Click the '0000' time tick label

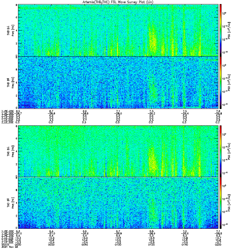18,245
